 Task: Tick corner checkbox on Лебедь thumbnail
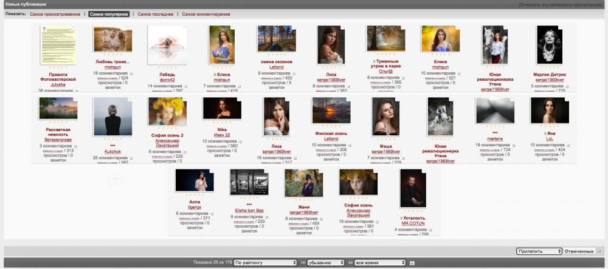[x=184, y=28]
